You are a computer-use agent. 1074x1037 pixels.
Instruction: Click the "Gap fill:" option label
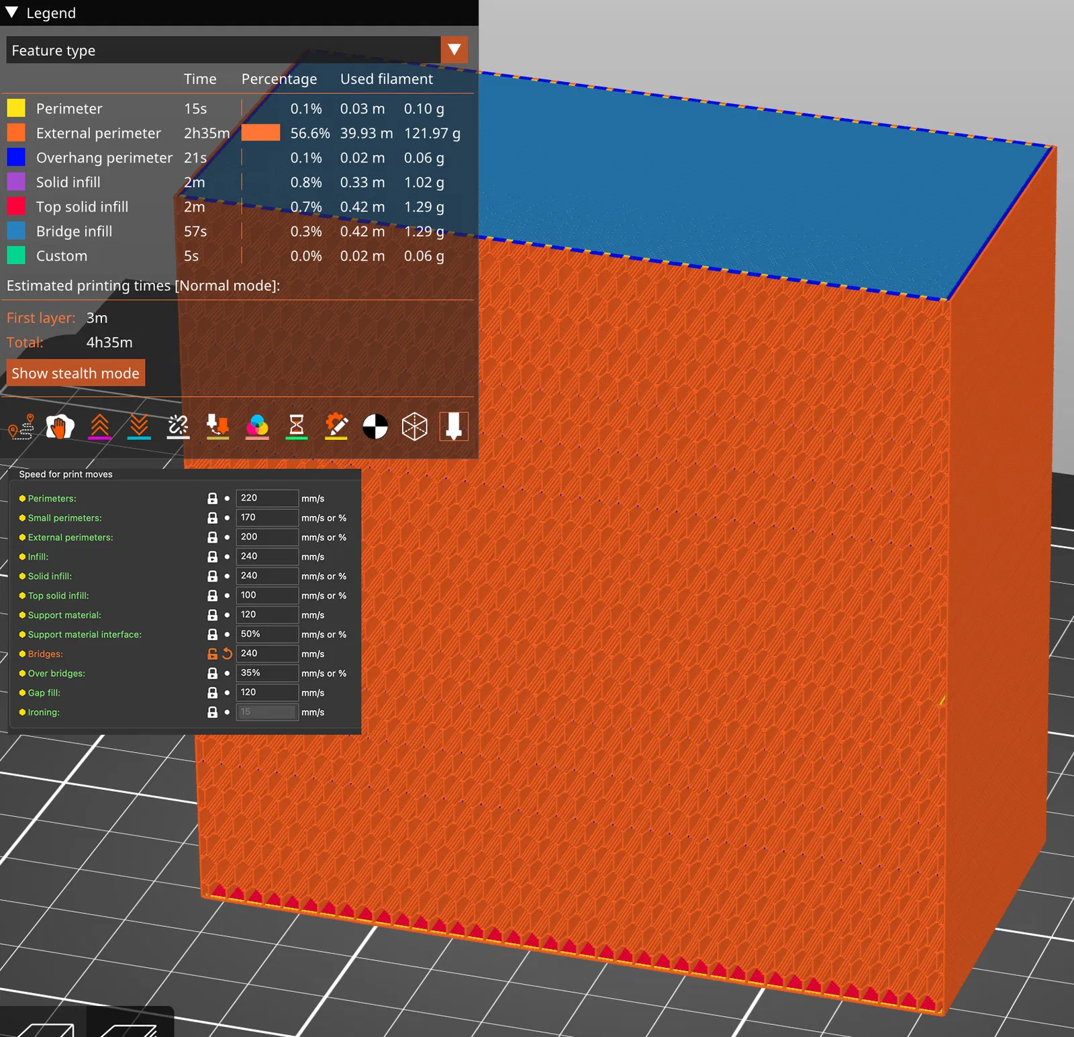[x=44, y=693]
